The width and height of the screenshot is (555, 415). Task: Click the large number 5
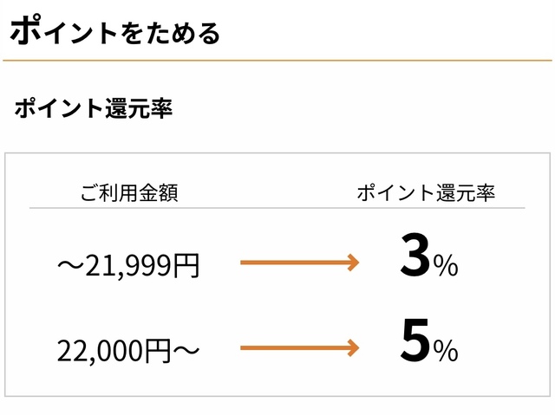pyautogui.click(x=415, y=344)
